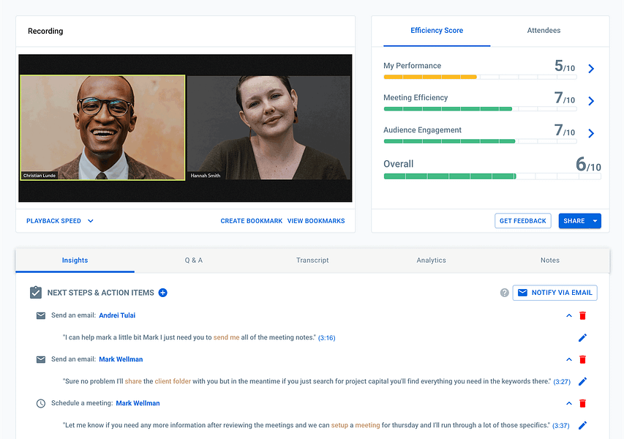624x439 pixels.
Task: Click the Get Feedback button
Action: point(522,221)
